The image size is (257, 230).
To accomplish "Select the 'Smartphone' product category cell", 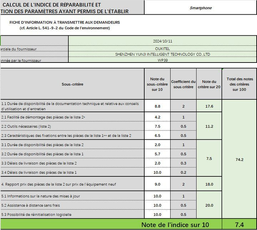I will coord(201,8).
